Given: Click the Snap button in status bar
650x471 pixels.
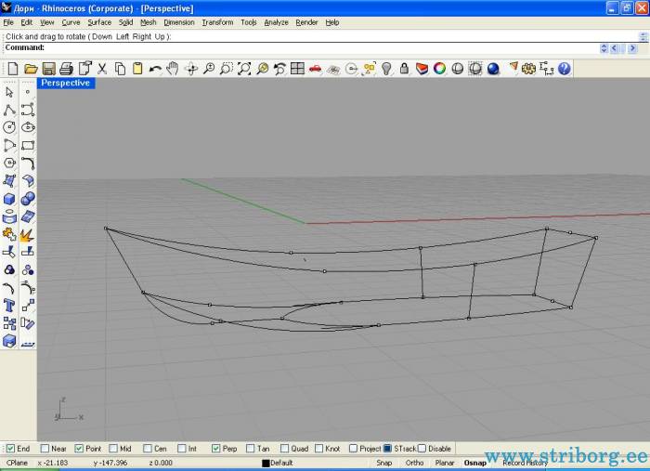Looking at the screenshot, I should click(383, 463).
